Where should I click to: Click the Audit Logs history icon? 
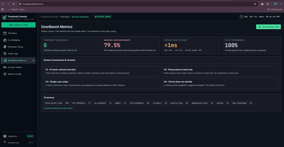tap(5, 54)
